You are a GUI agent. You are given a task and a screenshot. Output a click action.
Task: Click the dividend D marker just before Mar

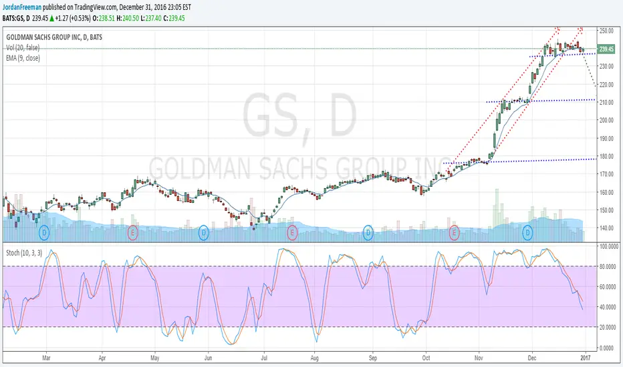coord(44,232)
